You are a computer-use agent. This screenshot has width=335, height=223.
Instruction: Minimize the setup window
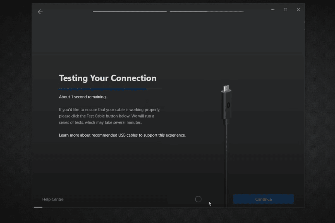(273, 10)
